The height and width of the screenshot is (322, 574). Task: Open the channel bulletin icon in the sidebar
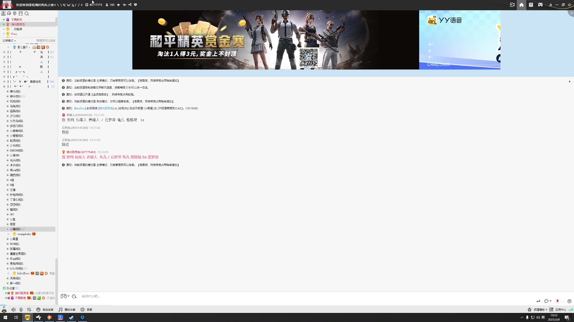tap(21, 13)
